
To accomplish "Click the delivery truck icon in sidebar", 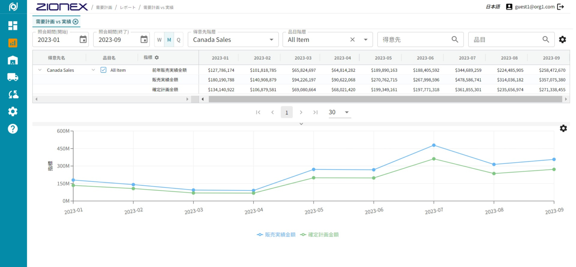I will [13, 77].
